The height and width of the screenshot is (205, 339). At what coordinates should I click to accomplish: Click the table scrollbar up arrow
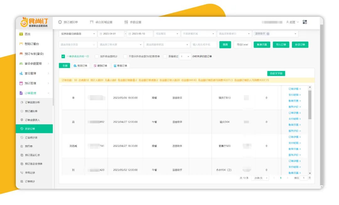coord(310,87)
